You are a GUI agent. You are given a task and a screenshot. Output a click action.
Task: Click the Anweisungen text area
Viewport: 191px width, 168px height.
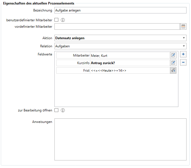coord(120,139)
